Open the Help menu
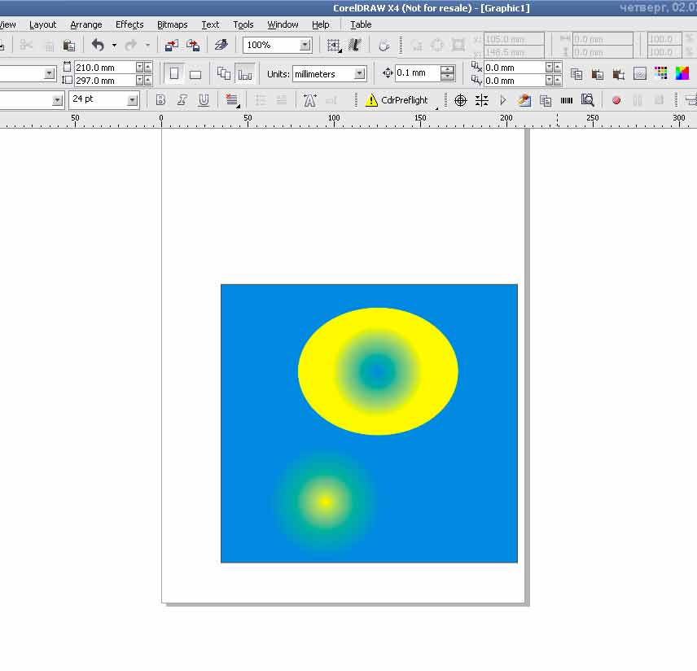Viewport: 697px width, 671px height. 321,24
